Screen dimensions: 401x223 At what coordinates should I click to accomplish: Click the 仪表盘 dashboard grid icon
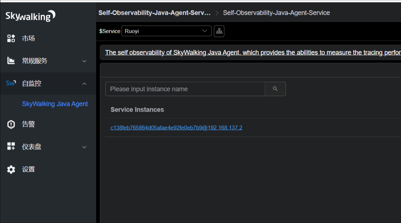click(x=11, y=146)
